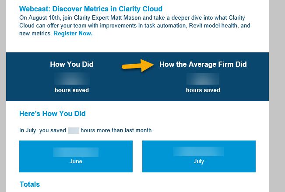Select the How You Did heading
Screen dimensions: 285x192
[72, 65]
